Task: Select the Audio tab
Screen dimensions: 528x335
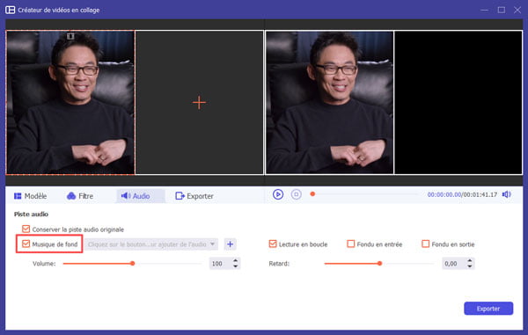Action: tap(141, 196)
